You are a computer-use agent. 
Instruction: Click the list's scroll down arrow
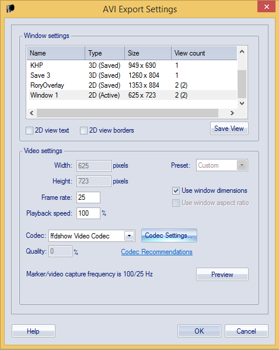pyautogui.click(x=242, y=103)
